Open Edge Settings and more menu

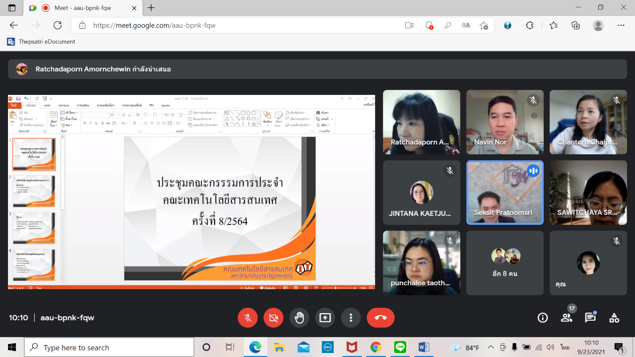621,25
